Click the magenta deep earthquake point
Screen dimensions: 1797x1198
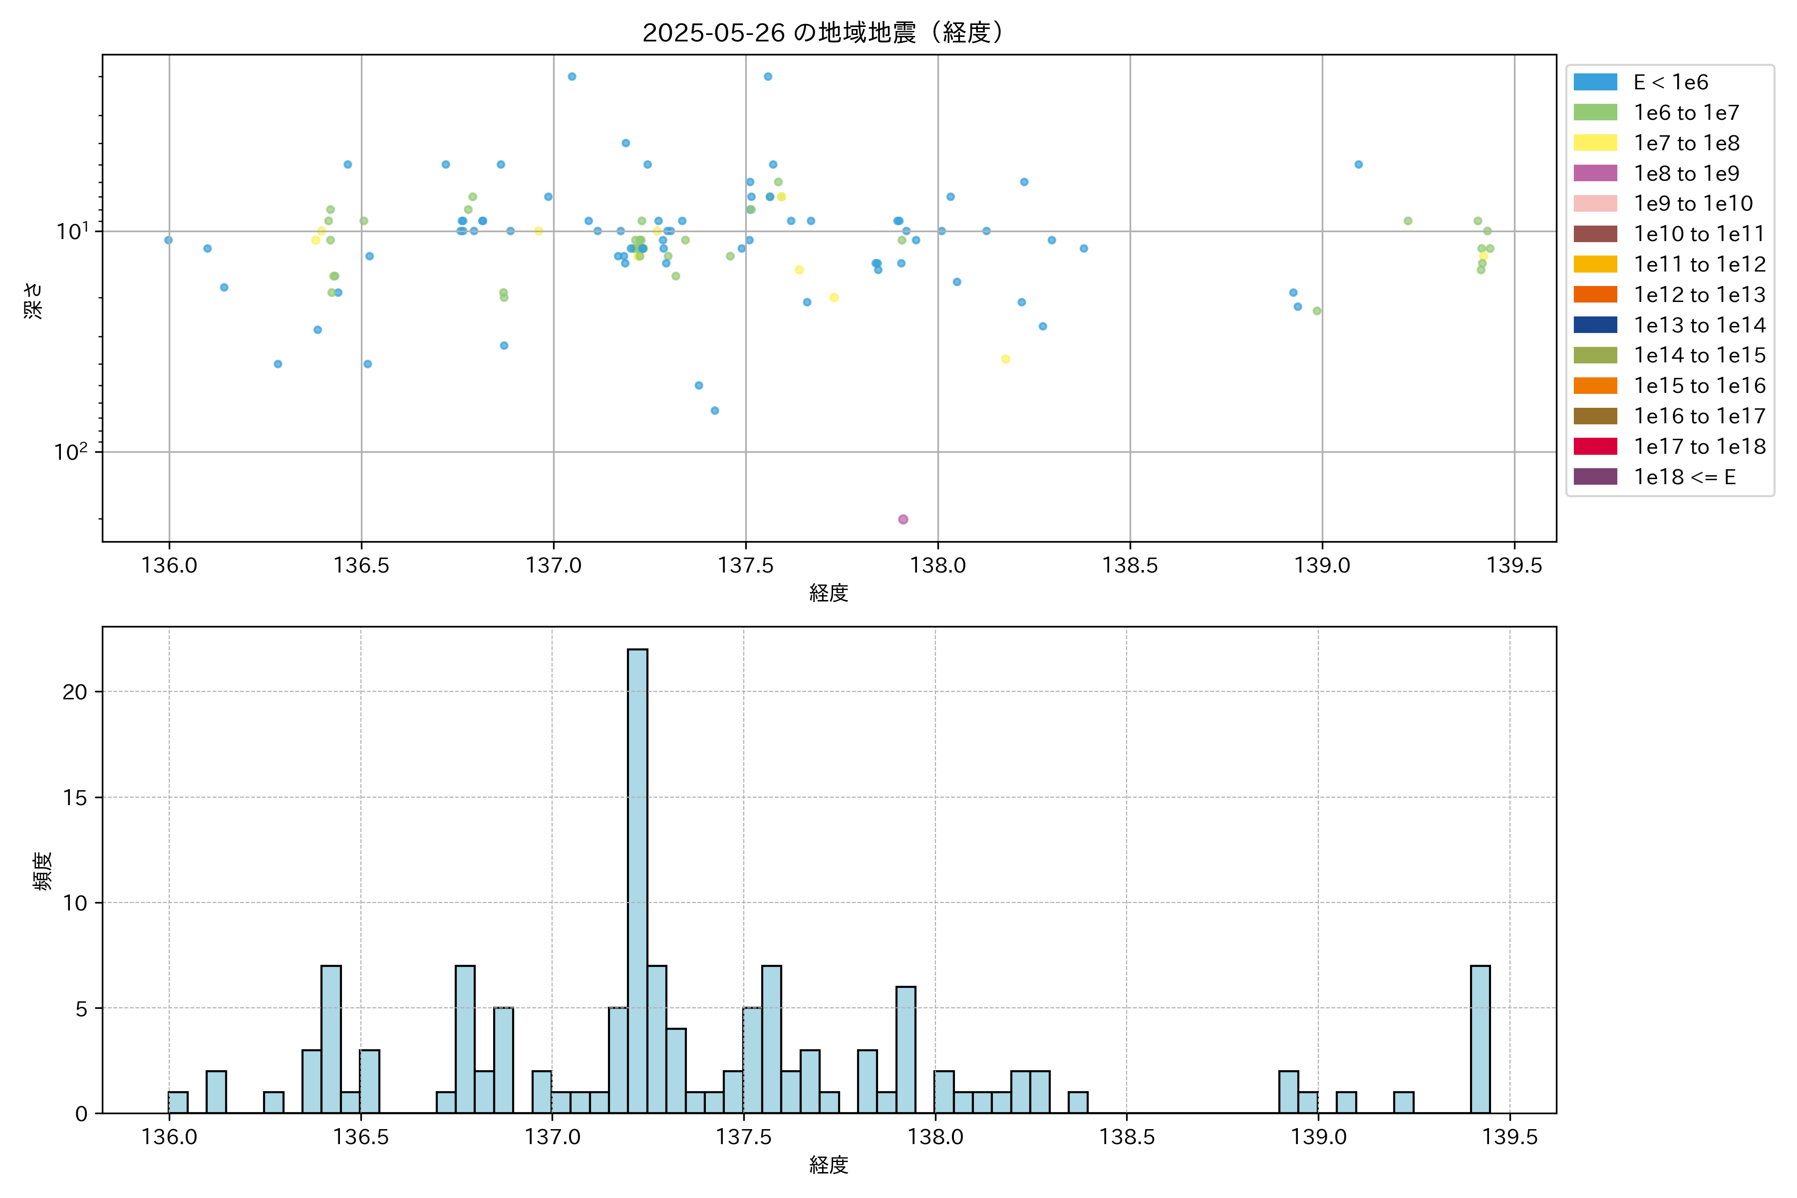(903, 520)
